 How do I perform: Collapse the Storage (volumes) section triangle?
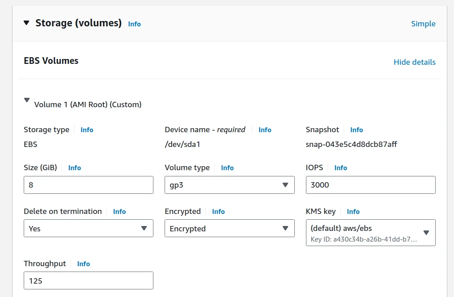pos(26,23)
